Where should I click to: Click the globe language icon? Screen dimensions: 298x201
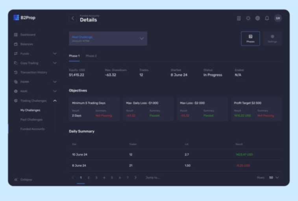click(257, 18)
